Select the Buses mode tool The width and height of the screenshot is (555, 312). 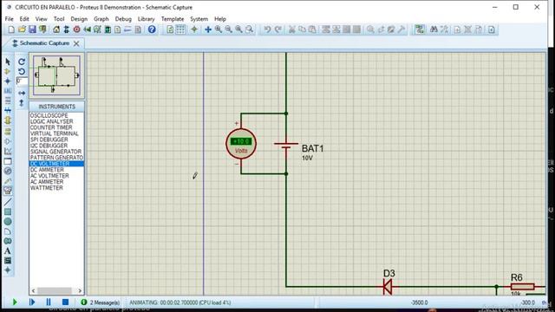pyautogui.click(x=8, y=110)
